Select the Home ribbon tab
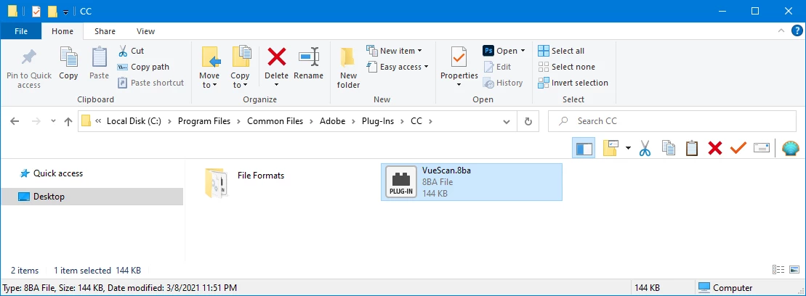This screenshot has width=806, height=296. tap(63, 31)
